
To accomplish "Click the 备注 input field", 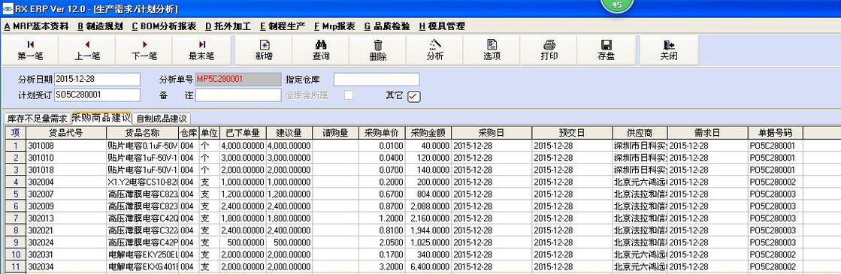I will click(237, 95).
